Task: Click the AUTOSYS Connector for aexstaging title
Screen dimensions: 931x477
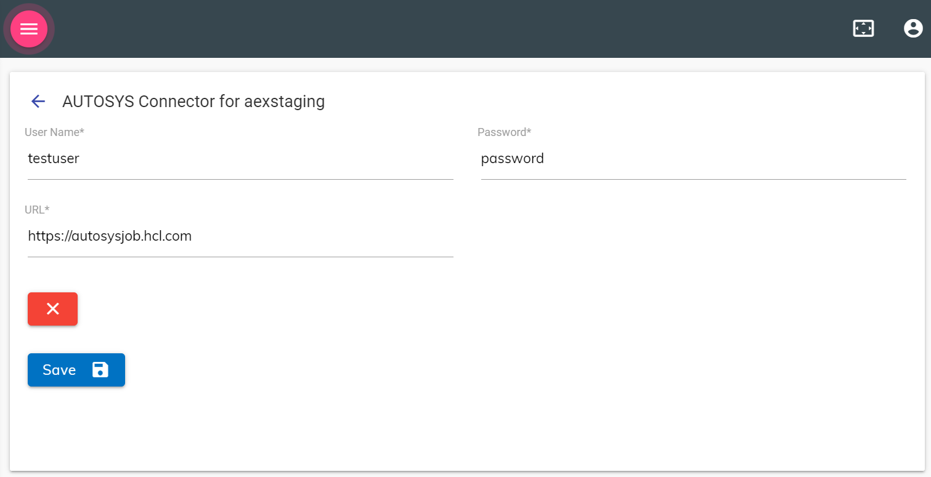Action: 193,101
